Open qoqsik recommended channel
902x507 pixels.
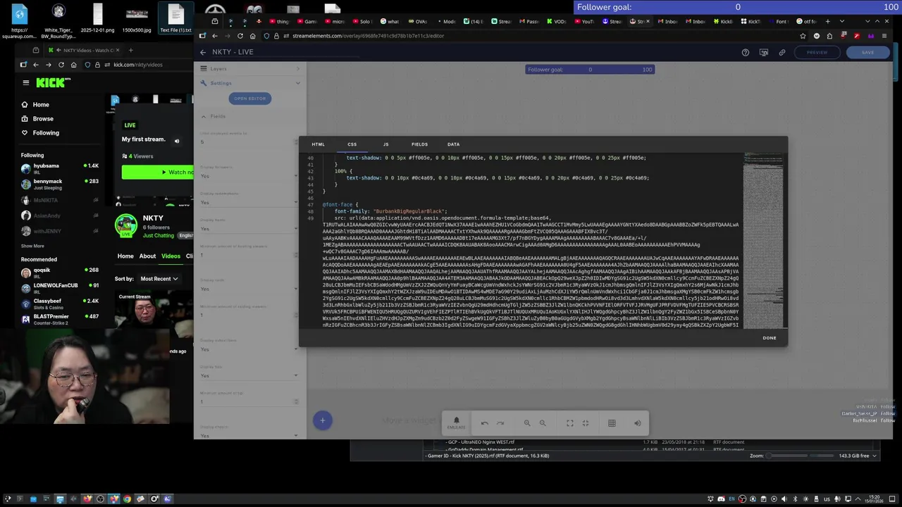[x=60, y=273]
